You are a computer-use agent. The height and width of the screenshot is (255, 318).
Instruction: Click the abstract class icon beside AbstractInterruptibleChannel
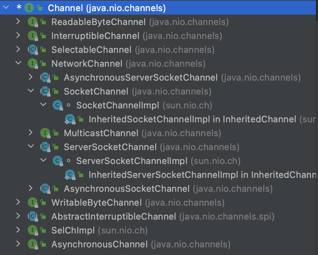(x=32, y=216)
